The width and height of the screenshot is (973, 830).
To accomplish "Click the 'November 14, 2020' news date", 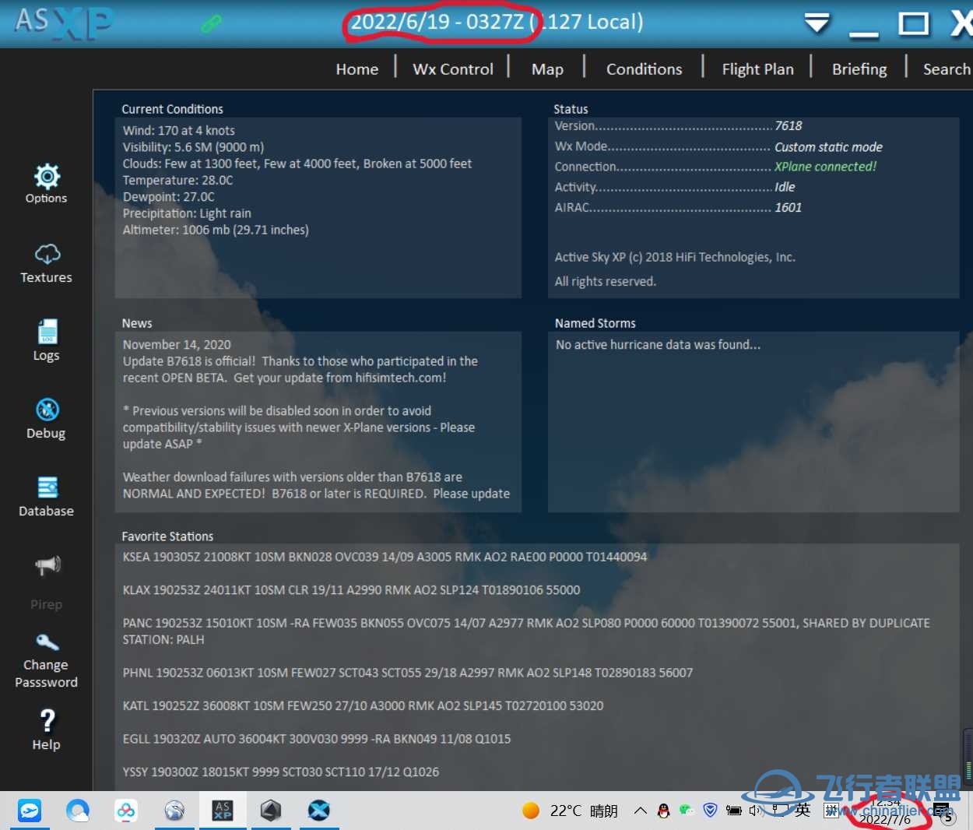I will [177, 345].
